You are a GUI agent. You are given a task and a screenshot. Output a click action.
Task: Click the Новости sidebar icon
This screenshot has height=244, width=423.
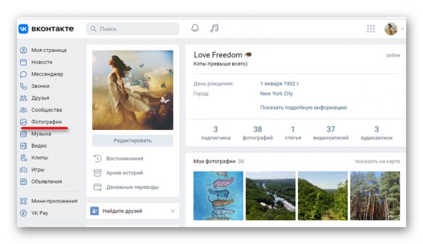23,62
